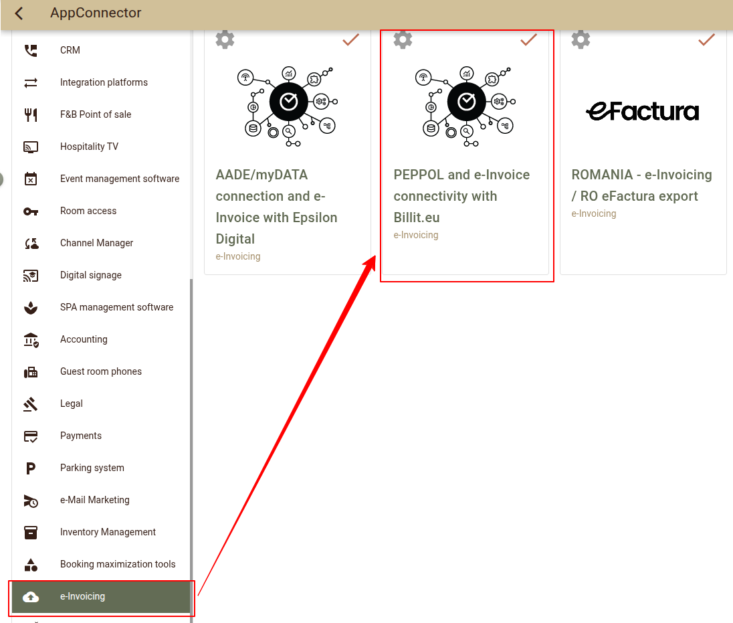Open settings gear on ROMANIA eFactura card
The width and height of the screenshot is (733, 623).
[581, 39]
